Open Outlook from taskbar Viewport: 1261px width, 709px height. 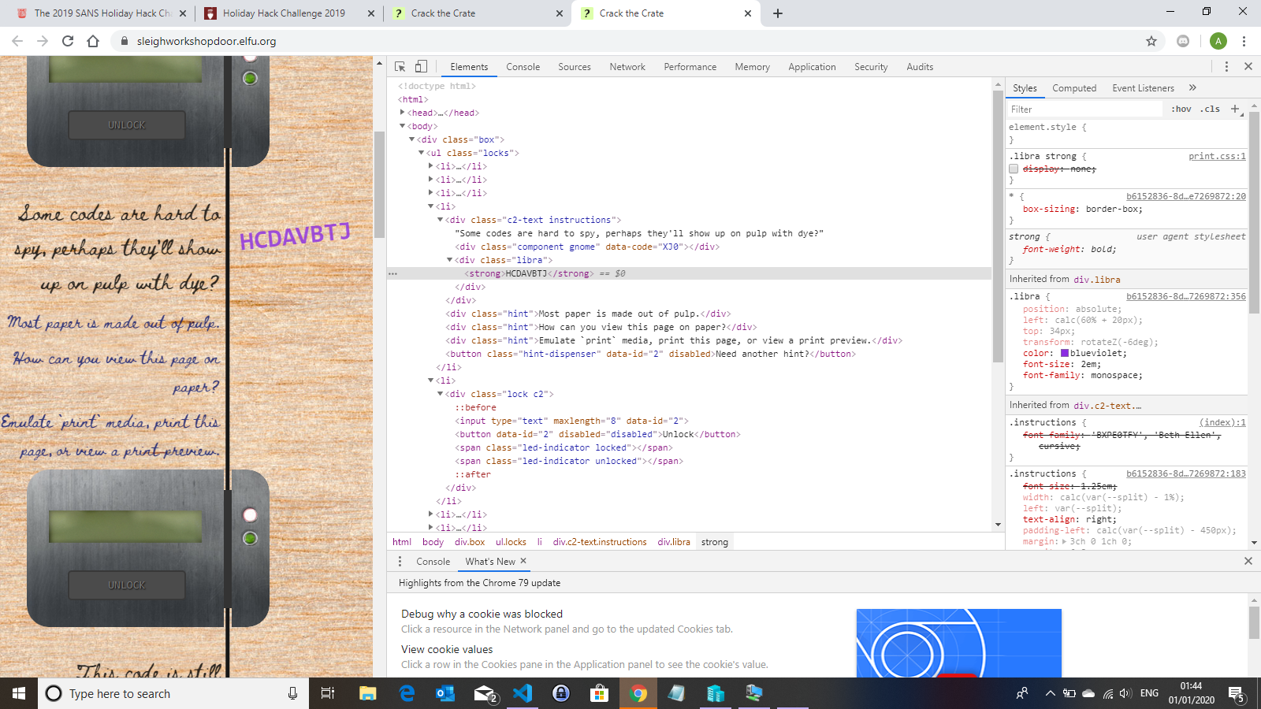pos(445,693)
